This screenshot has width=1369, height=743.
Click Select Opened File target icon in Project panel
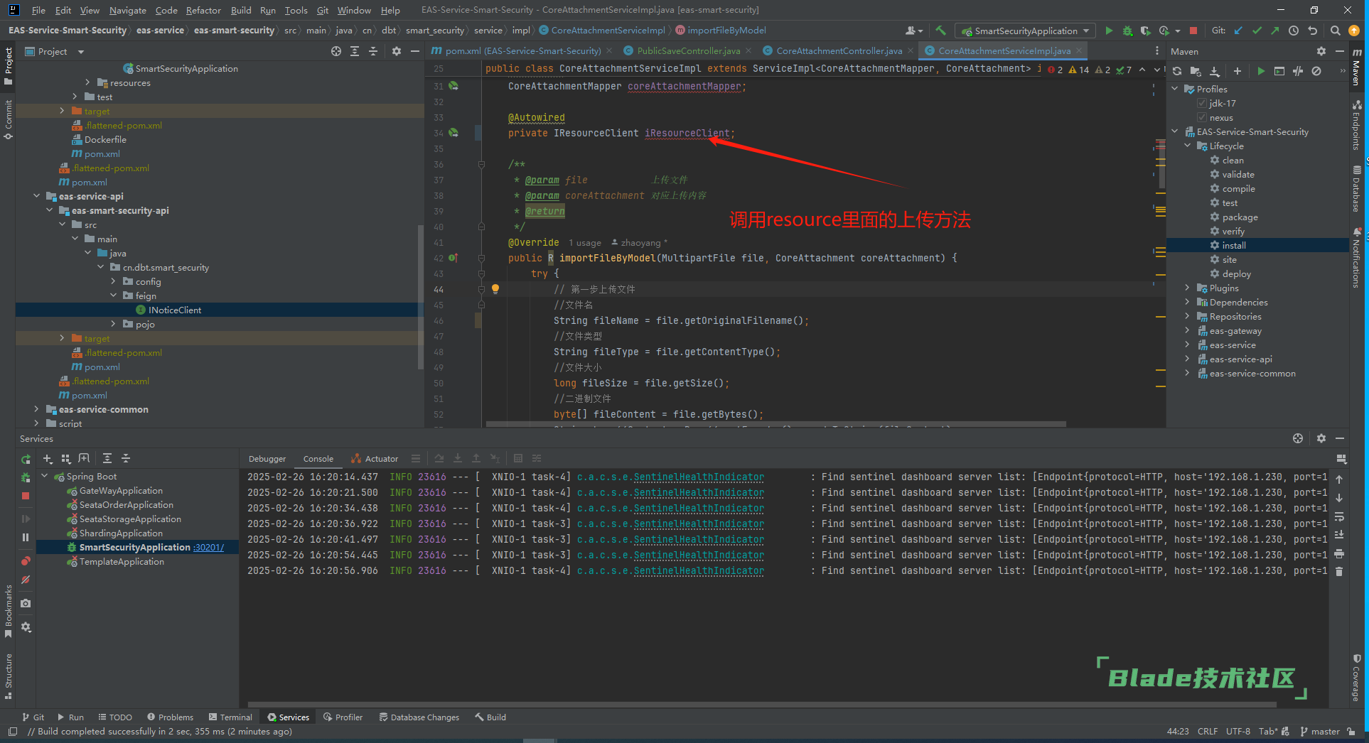(336, 51)
